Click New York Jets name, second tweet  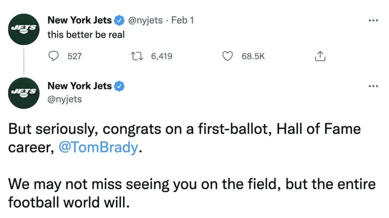point(79,87)
